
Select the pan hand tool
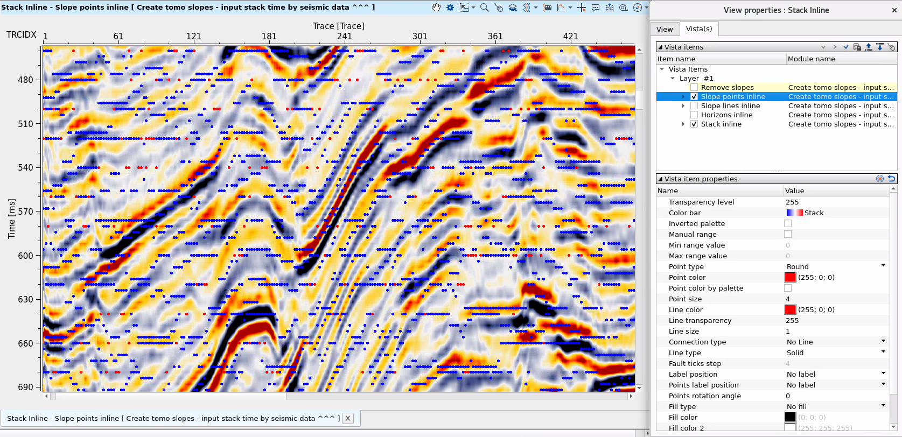tap(436, 8)
